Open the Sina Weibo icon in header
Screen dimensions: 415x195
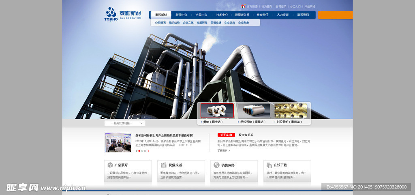[x=243, y=6]
